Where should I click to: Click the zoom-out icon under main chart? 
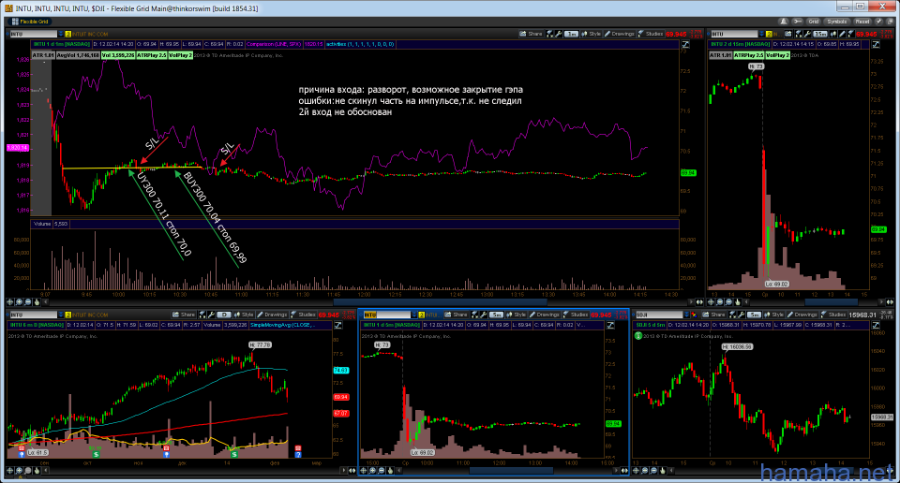coord(28,302)
